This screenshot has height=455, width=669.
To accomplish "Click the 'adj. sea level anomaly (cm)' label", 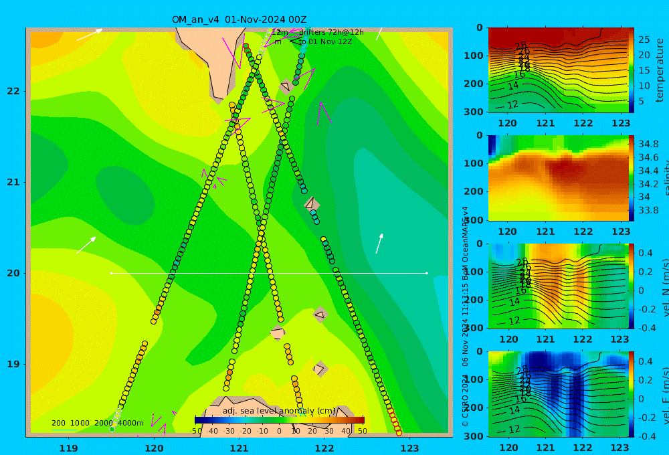I will (279, 411).
